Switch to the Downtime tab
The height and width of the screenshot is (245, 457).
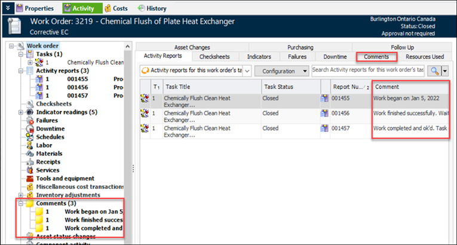point(335,57)
